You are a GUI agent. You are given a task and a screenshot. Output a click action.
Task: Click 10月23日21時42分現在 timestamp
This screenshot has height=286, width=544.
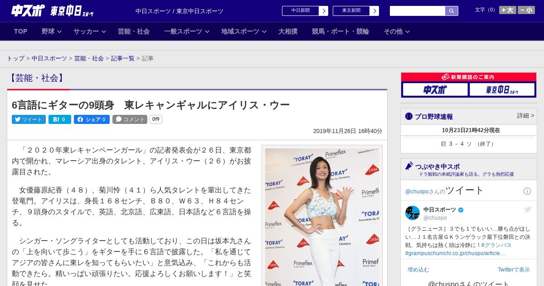click(x=471, y=130)
